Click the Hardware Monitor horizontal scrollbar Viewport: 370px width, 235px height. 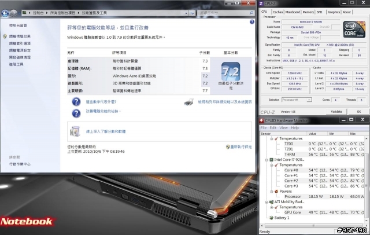point(314,226)
